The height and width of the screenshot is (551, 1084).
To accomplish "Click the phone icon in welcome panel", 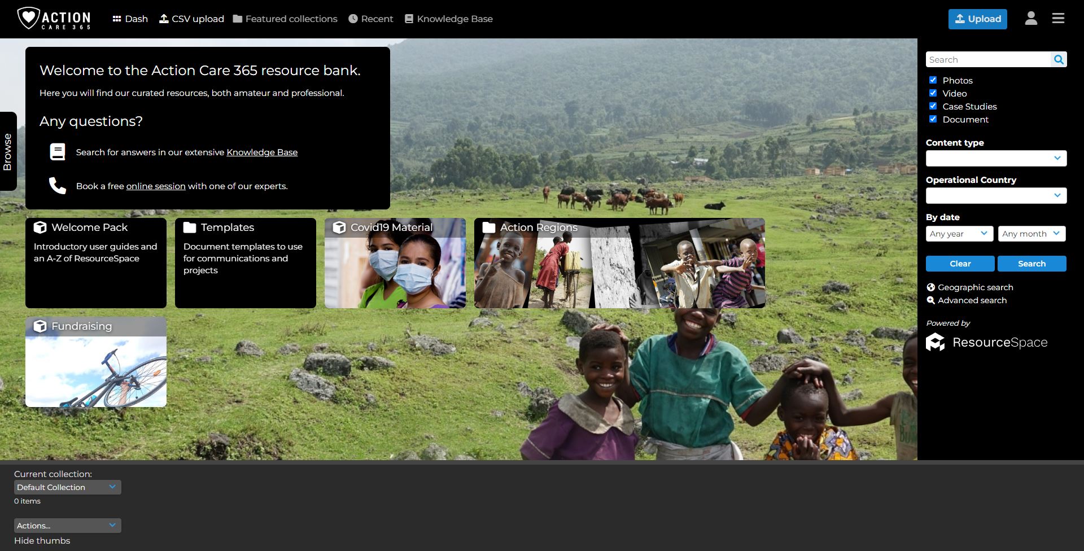I will coord(58,185).
